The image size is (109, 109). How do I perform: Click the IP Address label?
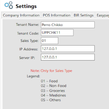(28, 49)
